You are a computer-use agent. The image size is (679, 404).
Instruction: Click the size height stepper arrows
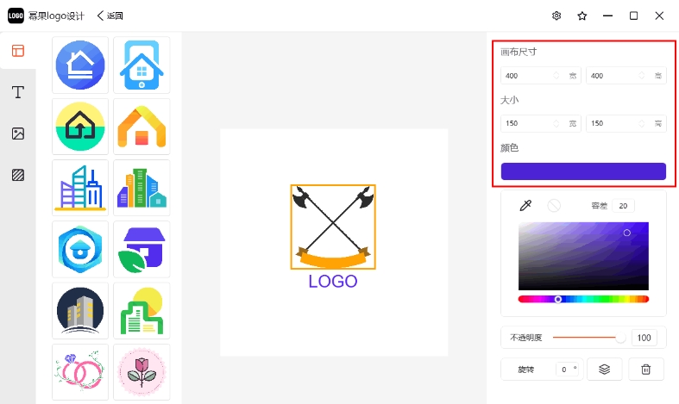641,123
